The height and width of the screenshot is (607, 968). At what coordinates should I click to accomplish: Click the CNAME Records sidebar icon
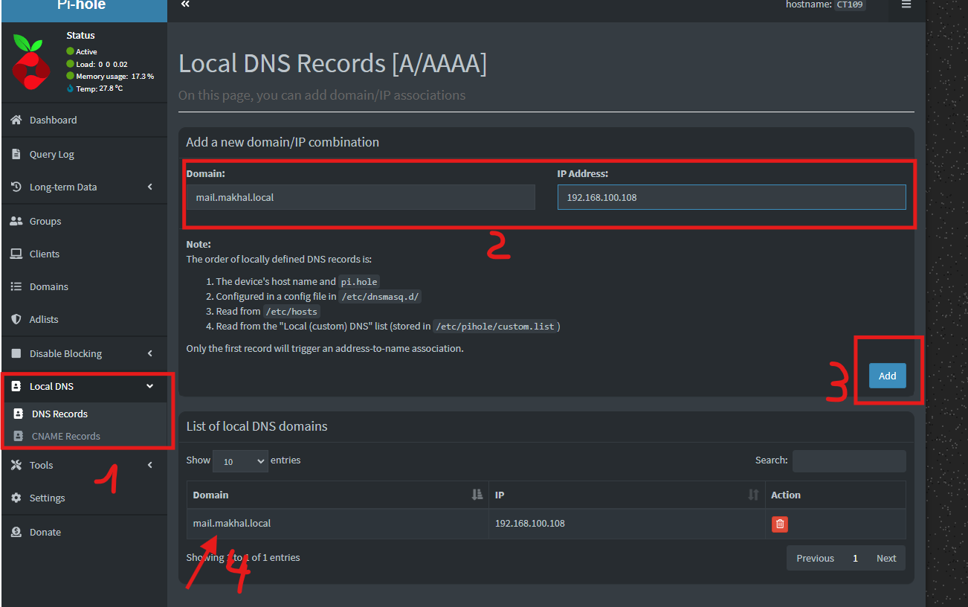click(x=19, y=436)
